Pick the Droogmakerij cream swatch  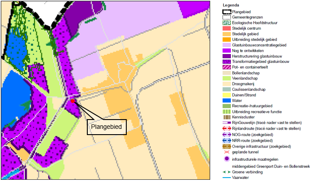226,84
